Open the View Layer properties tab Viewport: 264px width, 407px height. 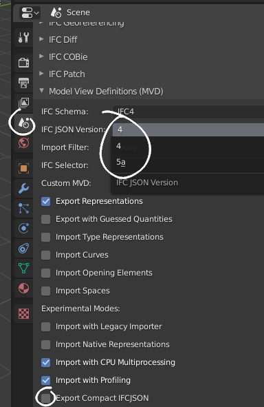point(23,103)
